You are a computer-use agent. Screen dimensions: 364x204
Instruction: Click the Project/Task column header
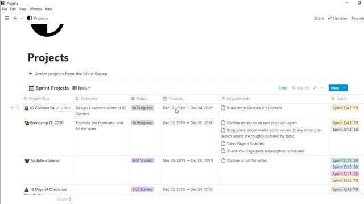pos(47,99)
